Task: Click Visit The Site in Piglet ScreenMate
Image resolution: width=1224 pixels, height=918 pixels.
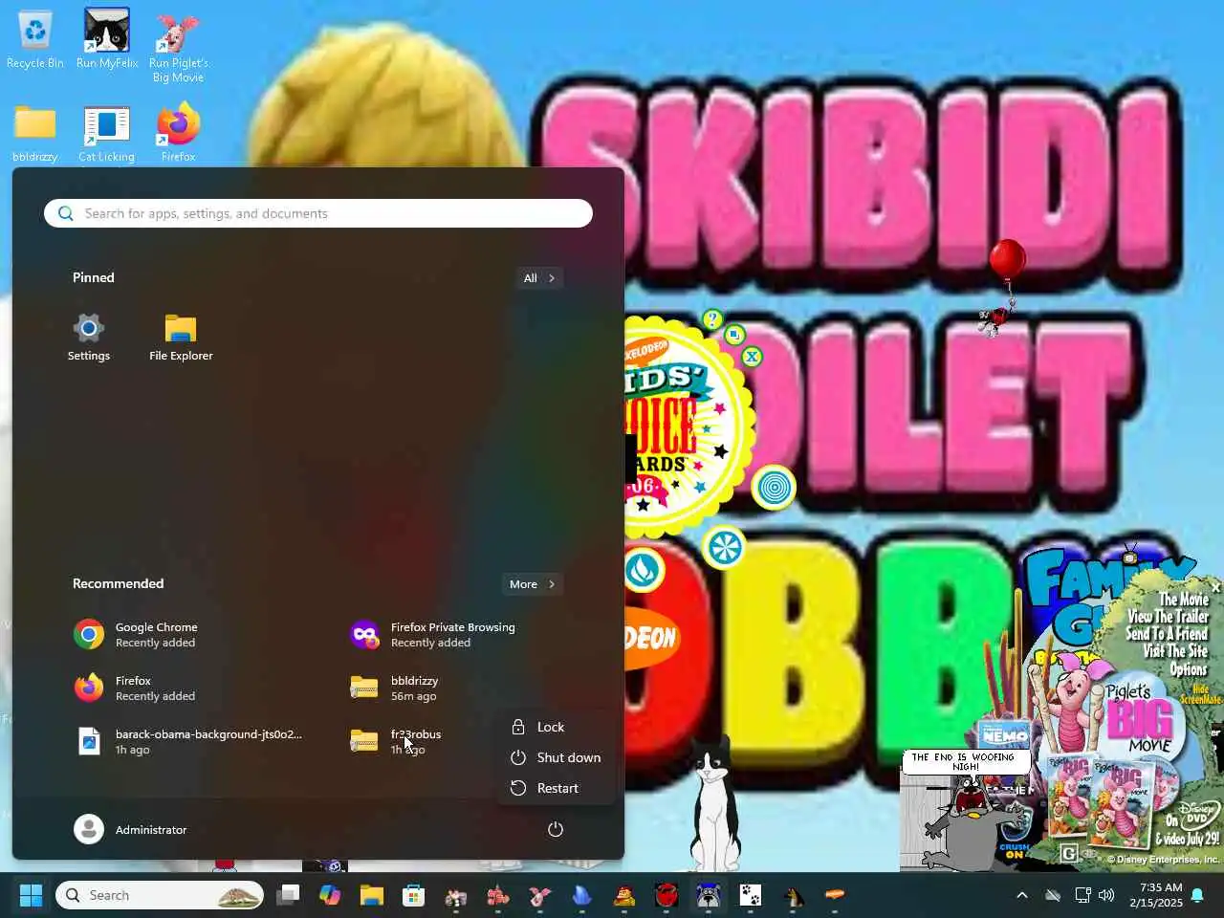Action: tap(1175, 651)
